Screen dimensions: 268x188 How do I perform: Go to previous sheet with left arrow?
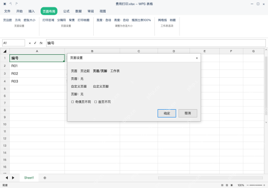tap(7, 178)
